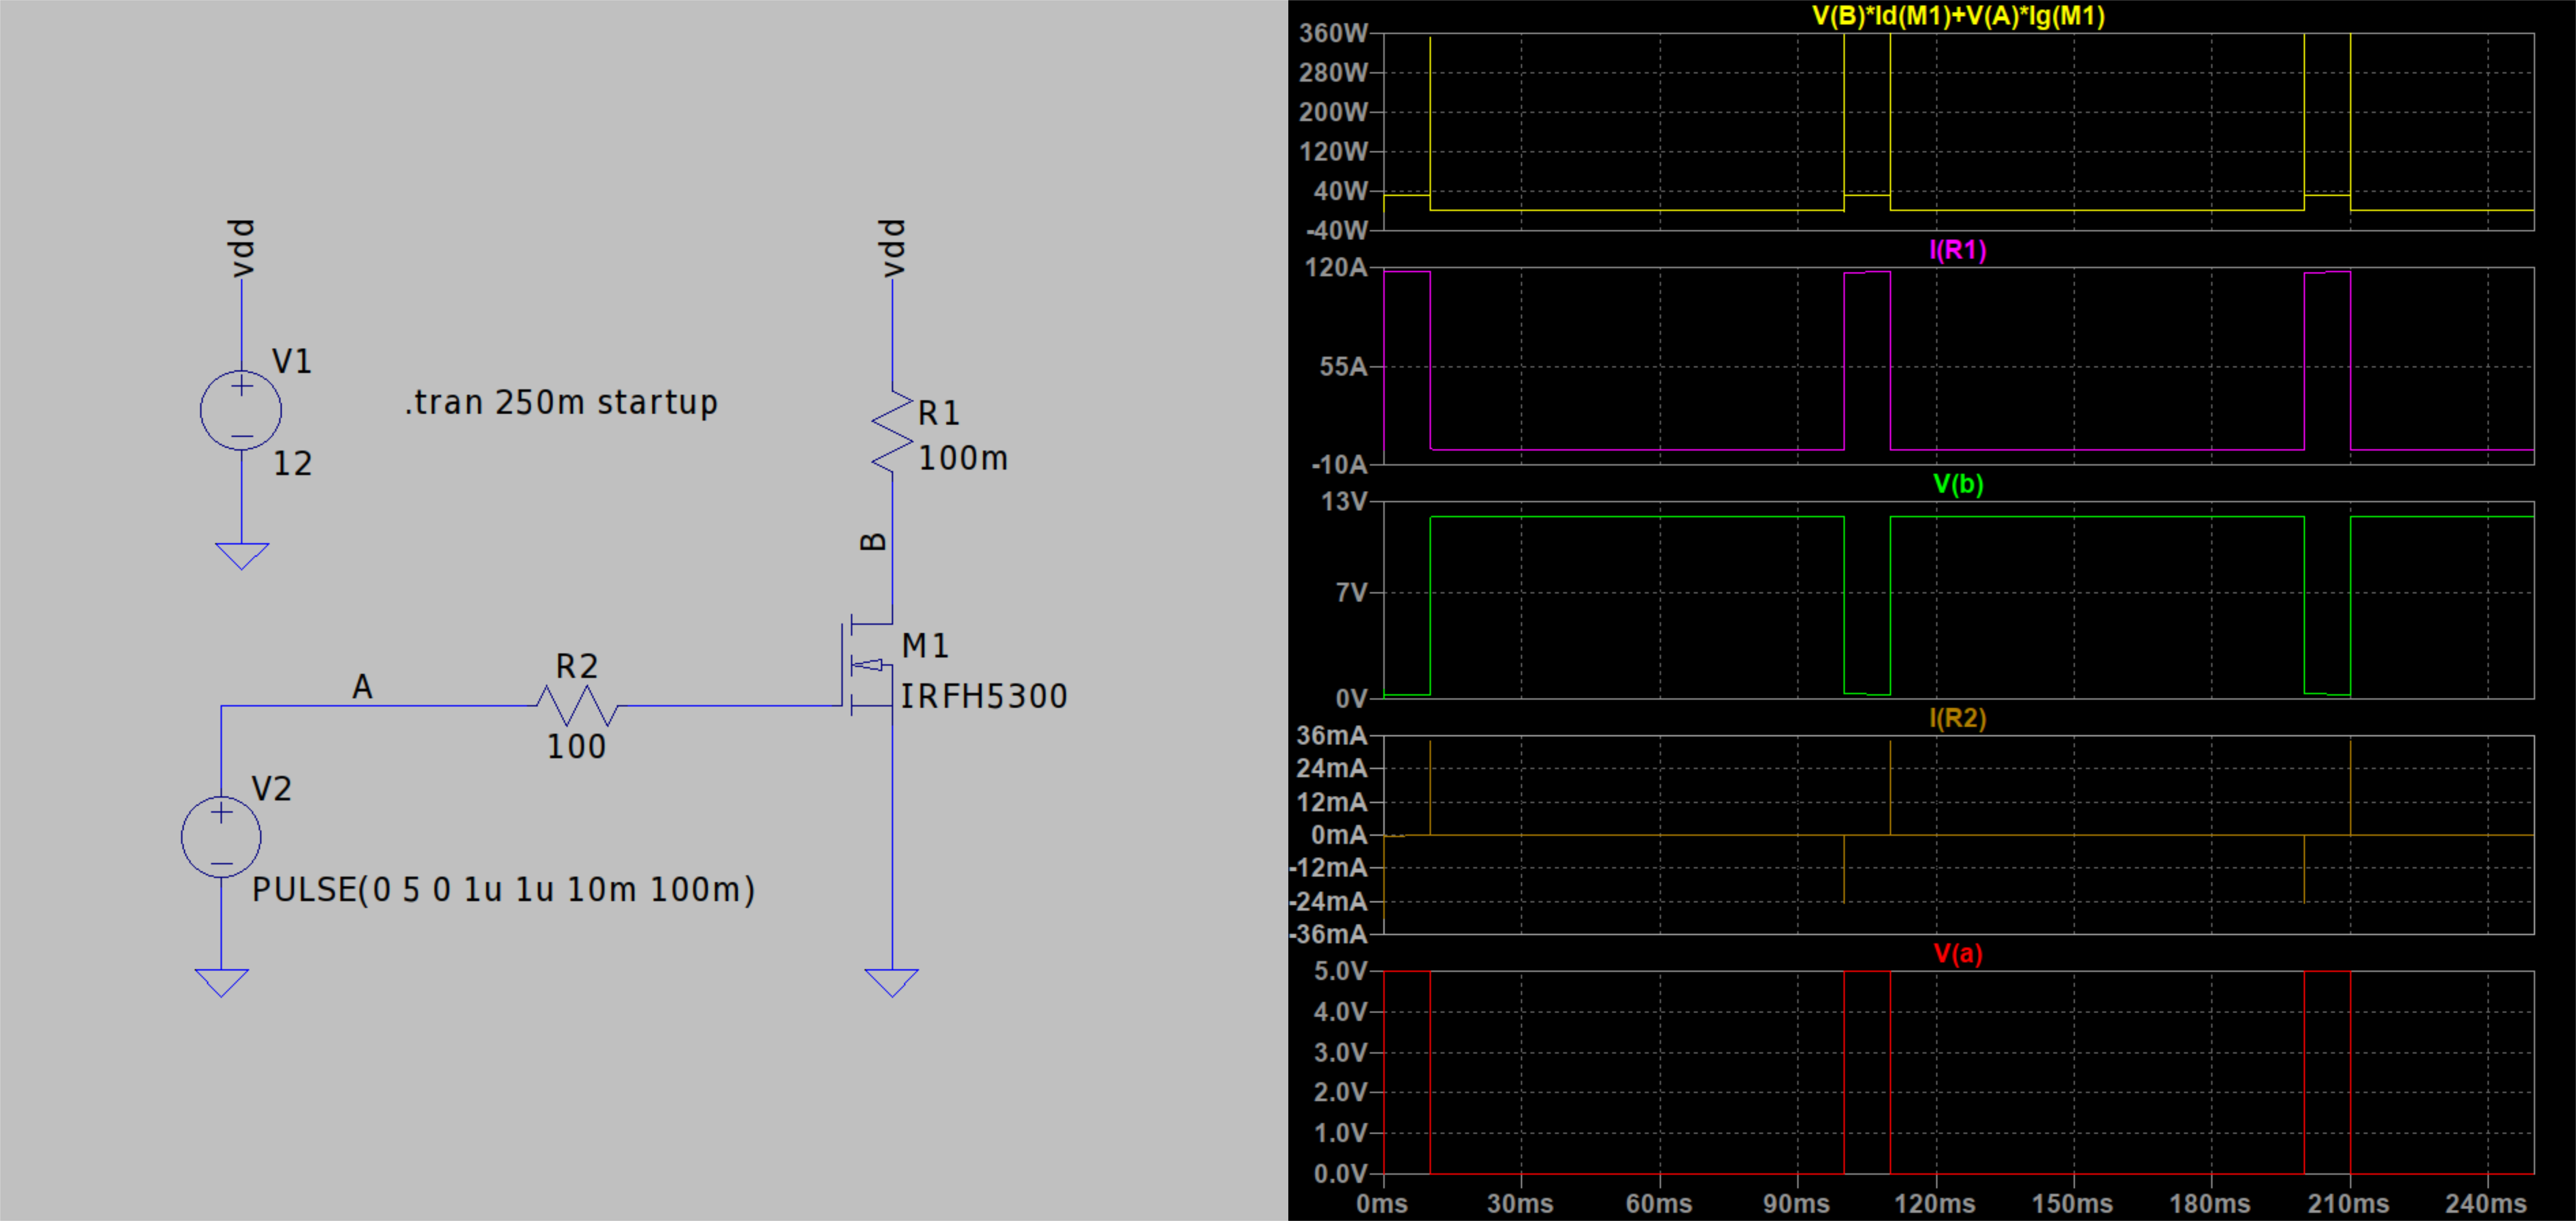Viewport: 2576px width, 1221px height.
Task: Click the 120ms time axis label
Action: point(1935,1203)
